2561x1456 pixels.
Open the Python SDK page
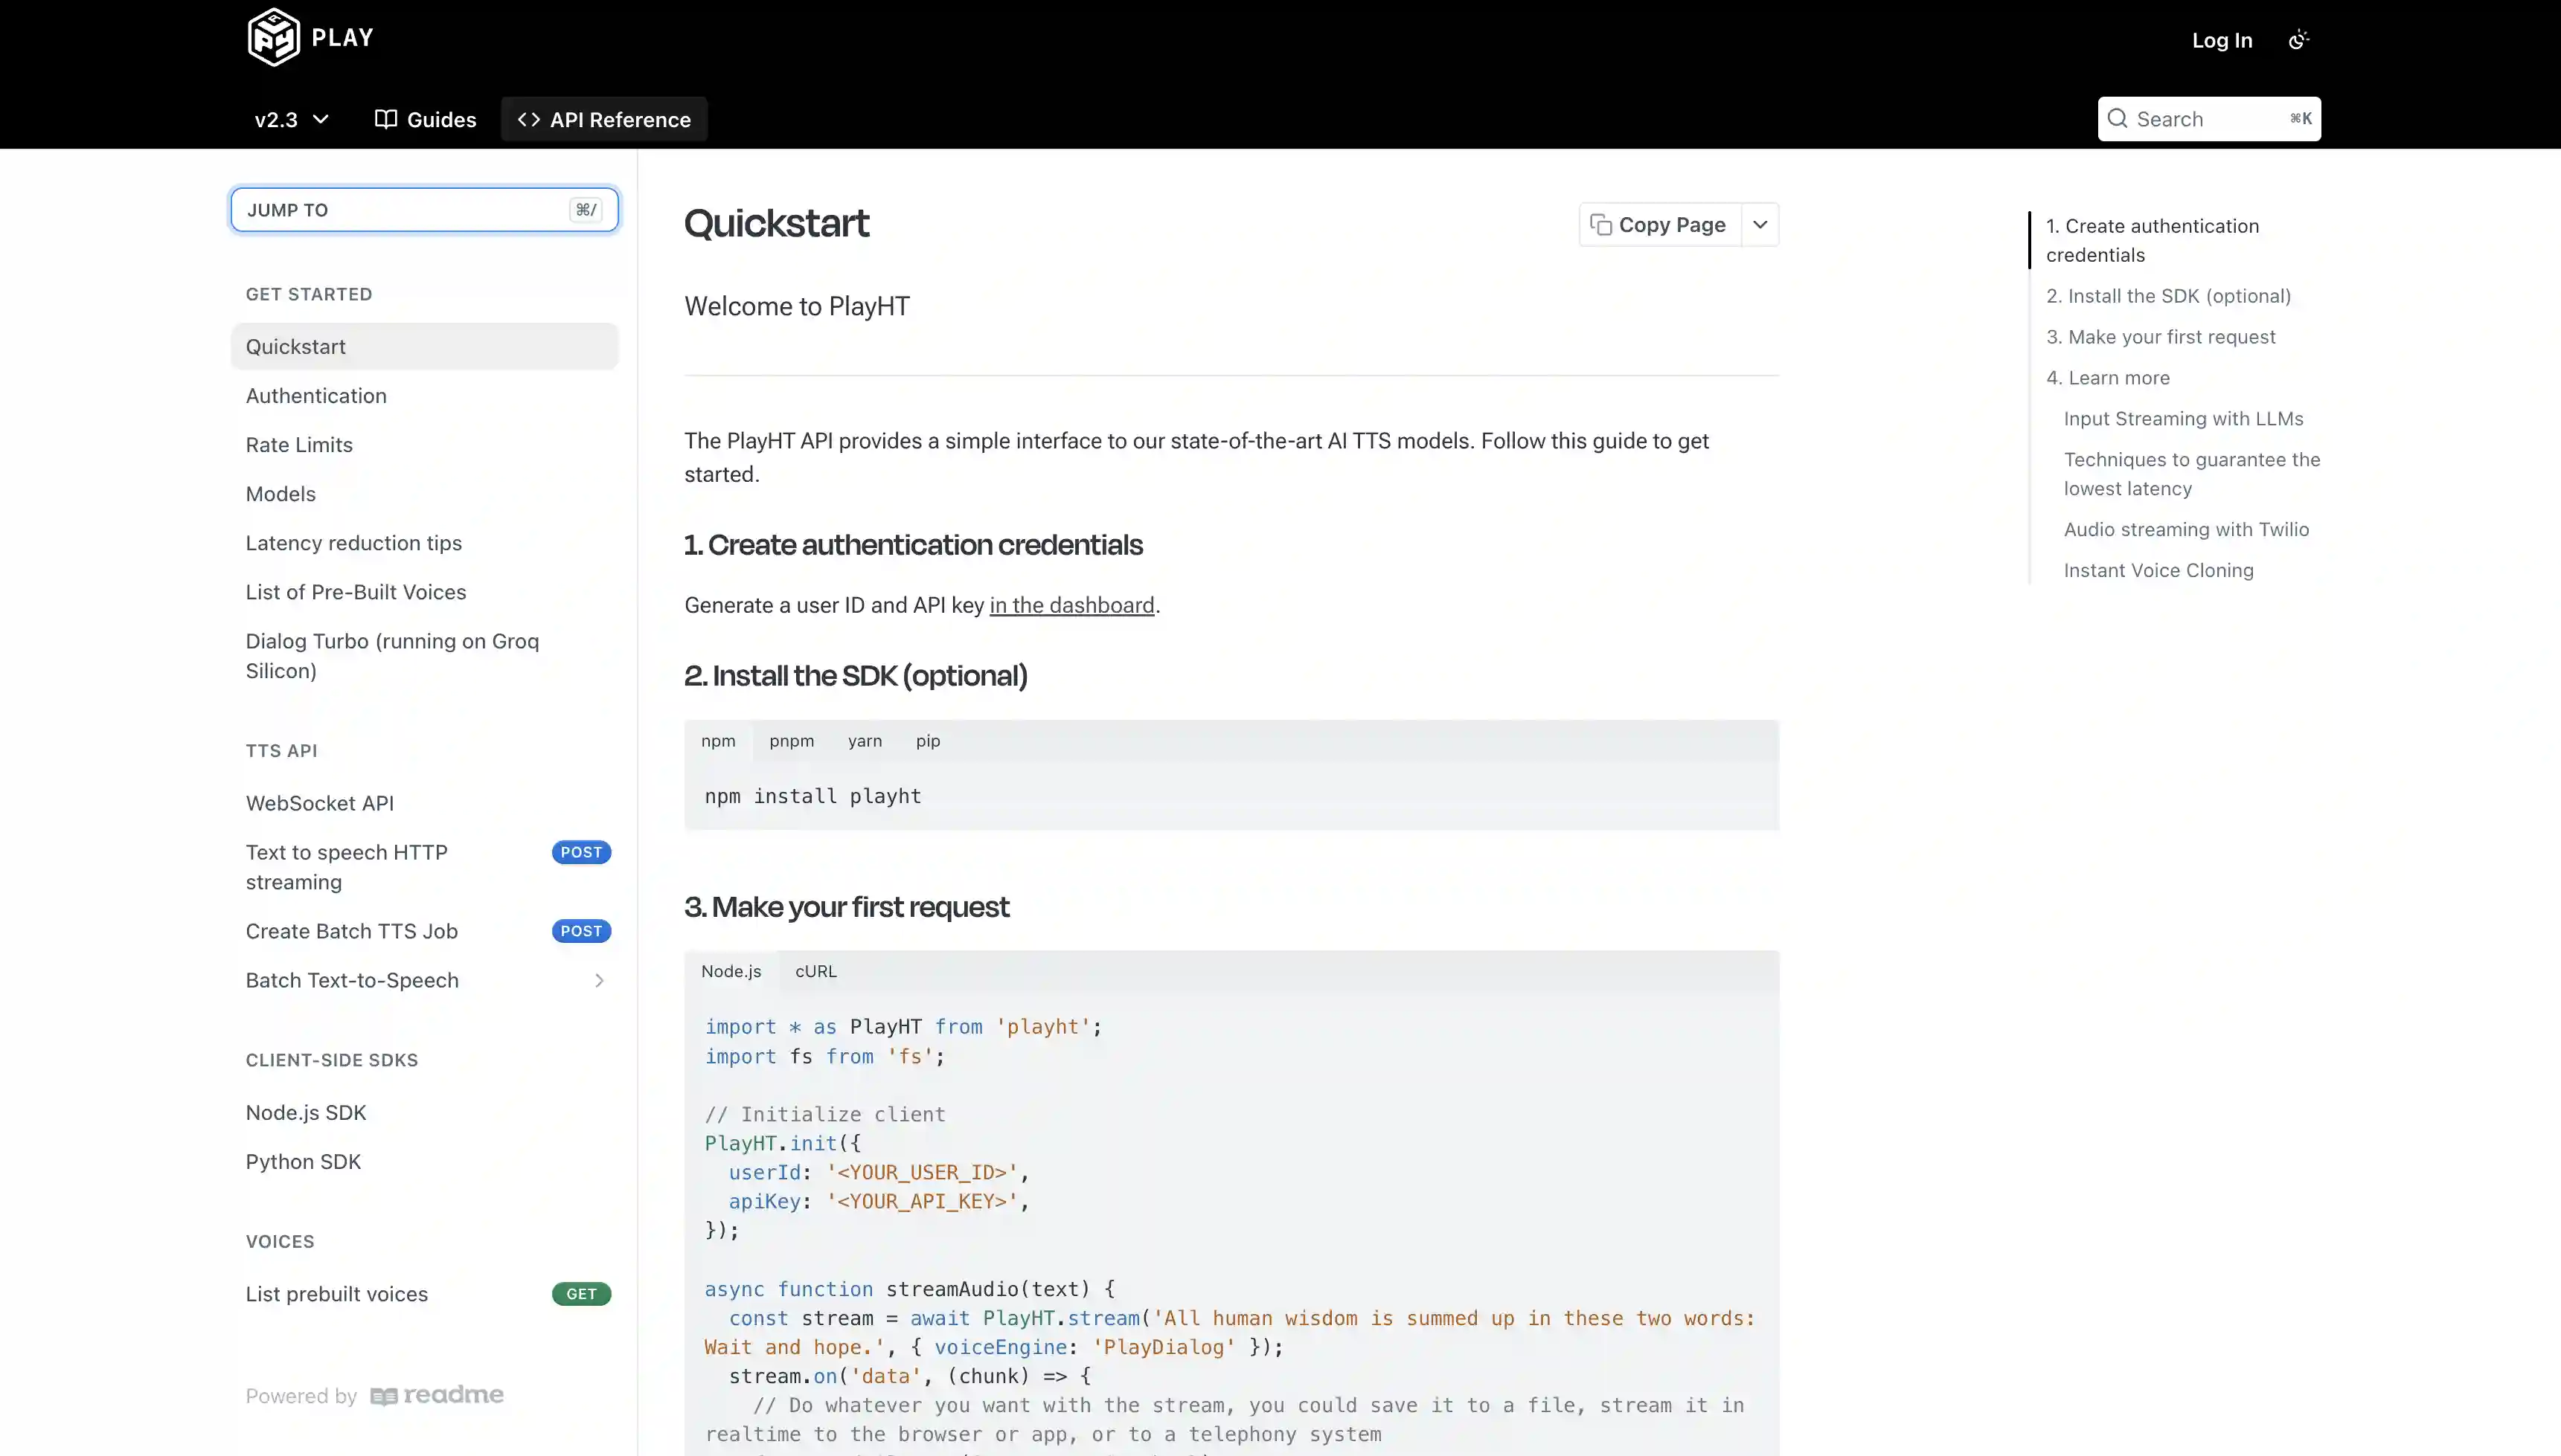pos(424,1161)
